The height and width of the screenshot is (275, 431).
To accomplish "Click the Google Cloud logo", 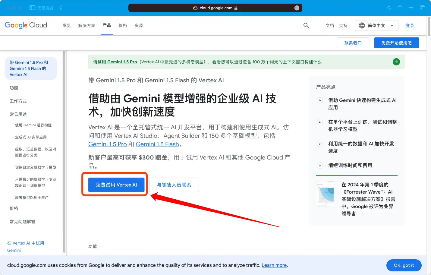I will [26, 25].
